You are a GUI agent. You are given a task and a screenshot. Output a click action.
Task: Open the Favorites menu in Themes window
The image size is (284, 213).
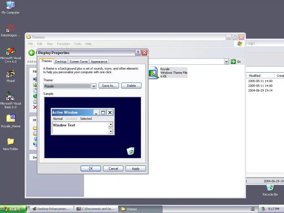(64, 44)
